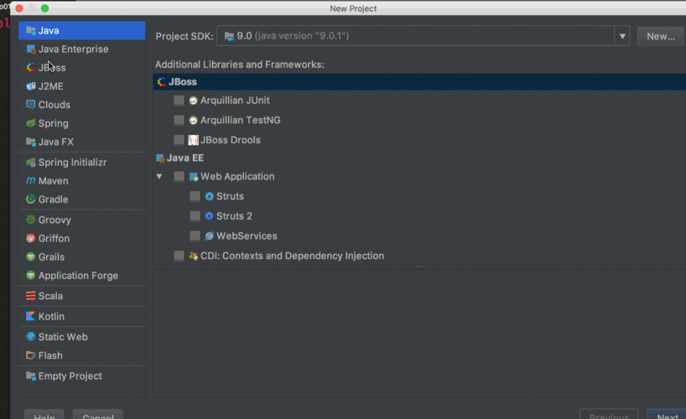686x419 pixels.
Task: Check the WebServices checkbox
Action: click(x=195, y=235)
